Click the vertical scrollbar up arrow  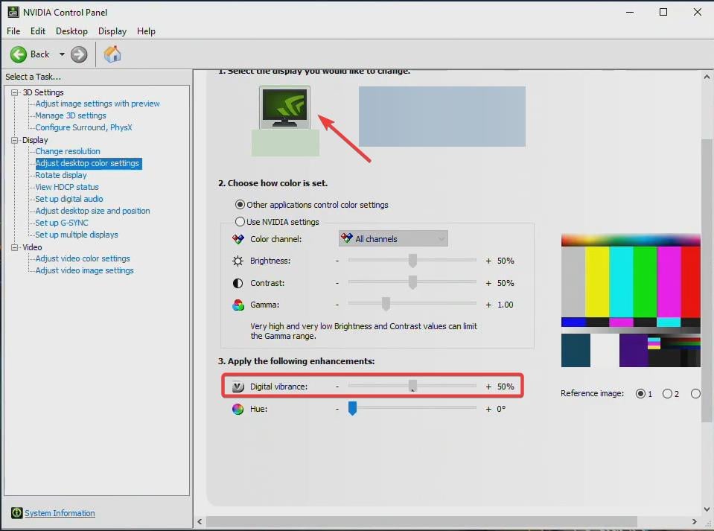(707, 77)
